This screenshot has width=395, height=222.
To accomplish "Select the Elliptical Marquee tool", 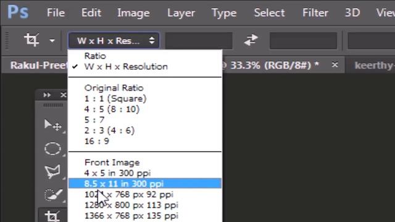I will (52, 149).
